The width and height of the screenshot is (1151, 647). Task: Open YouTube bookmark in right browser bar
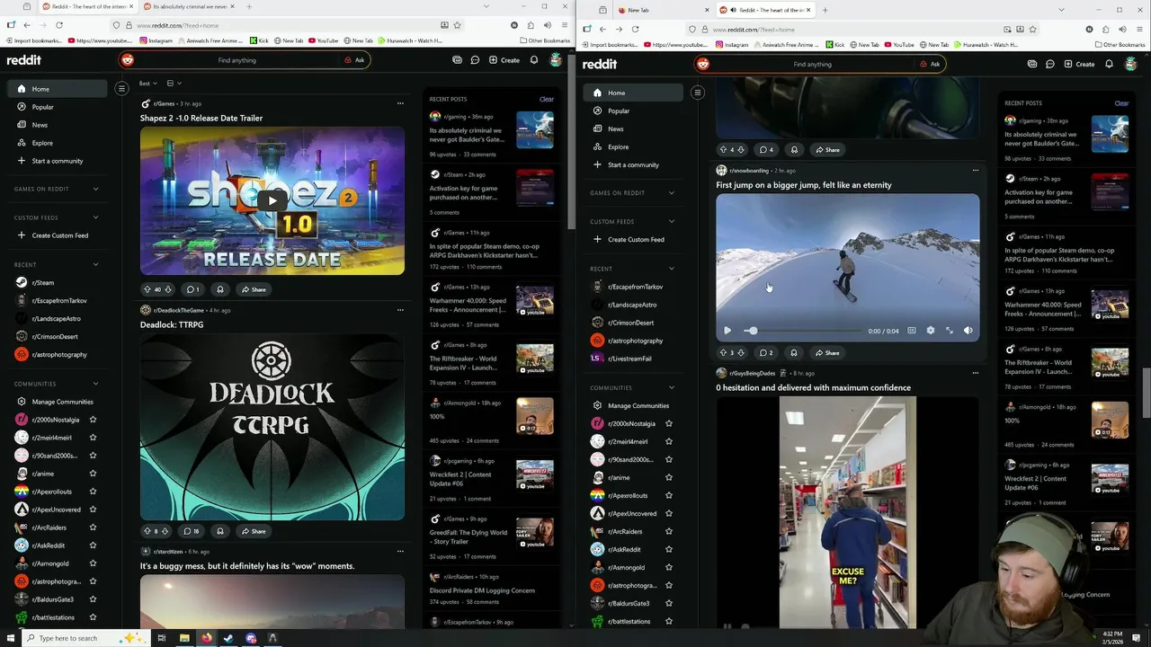[898, 44]
